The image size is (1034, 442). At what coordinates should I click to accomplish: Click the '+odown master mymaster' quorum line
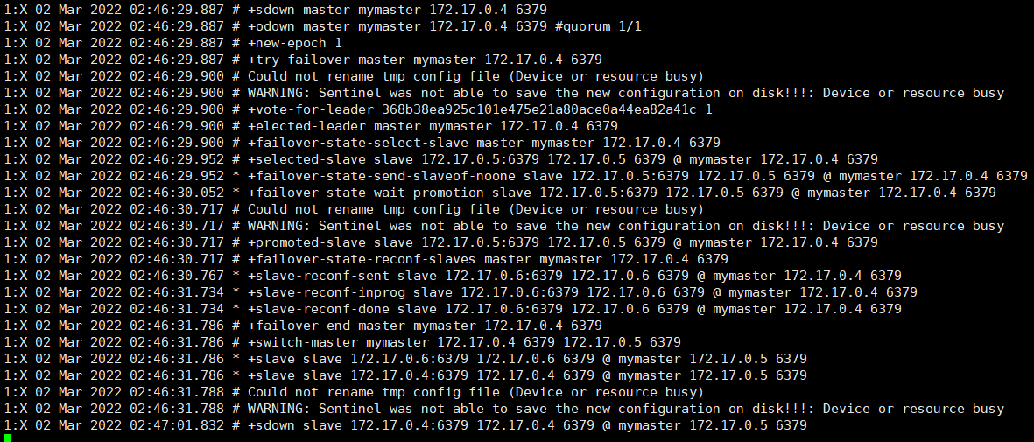click(x=322, y=25)
